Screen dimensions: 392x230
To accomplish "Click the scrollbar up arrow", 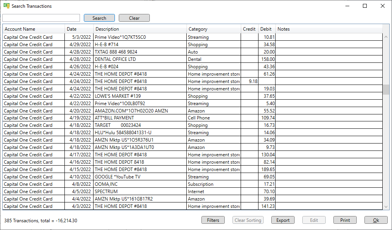I will pyautogui.click(x=386, y=37).
